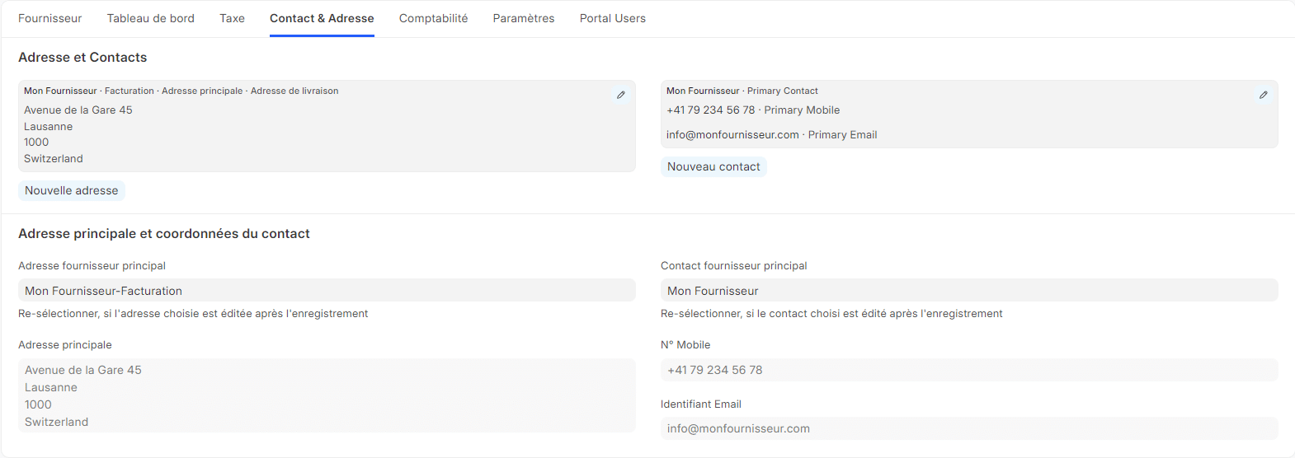Select the primary contact info card
The image size is (1295, 458).
(x=969, y=114)
